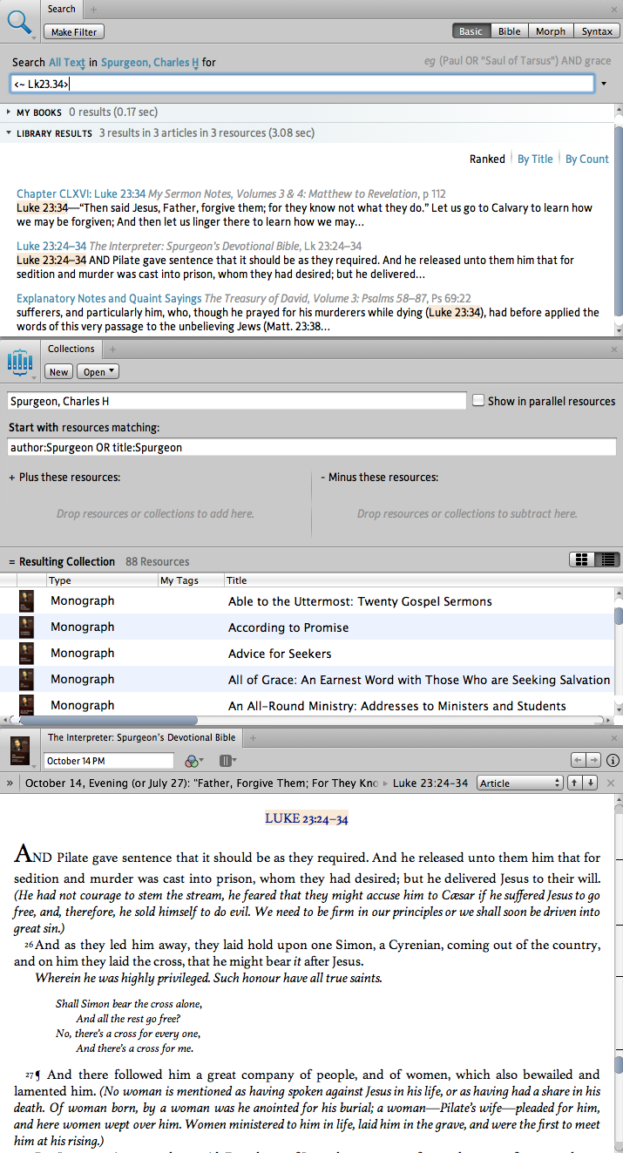The width and height of the screenshot is (623, 1153).
Task: Sort results By Count
Action: pyautogui.click(x=587, y=159)
